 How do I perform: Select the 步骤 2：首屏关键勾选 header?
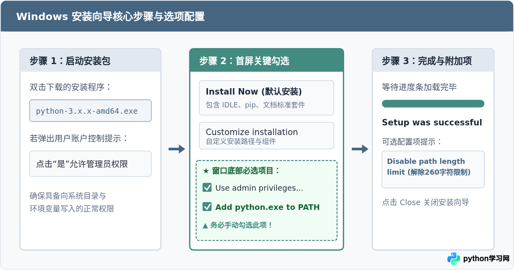267,60
